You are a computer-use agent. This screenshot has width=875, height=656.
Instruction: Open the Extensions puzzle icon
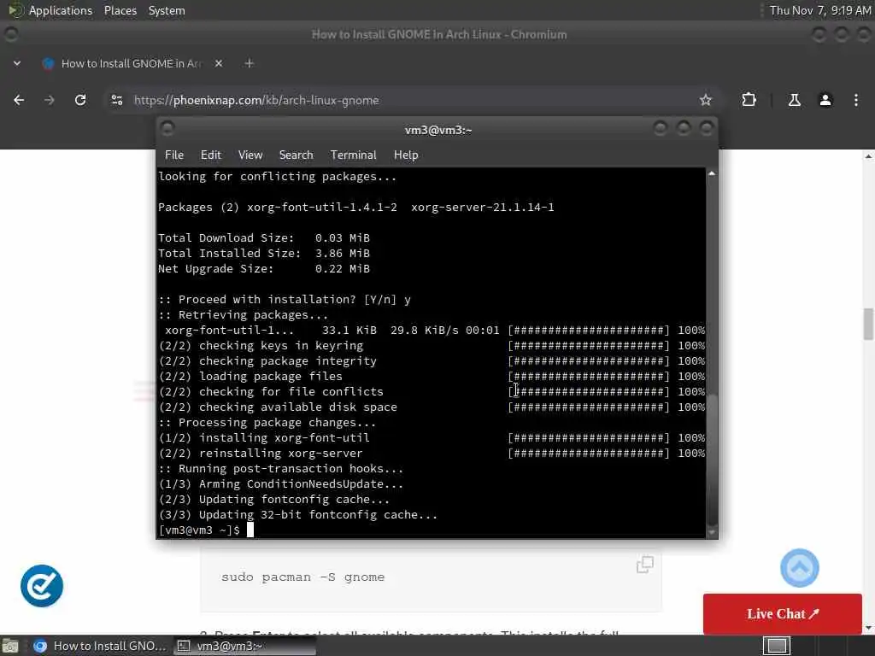coord(749,100)
